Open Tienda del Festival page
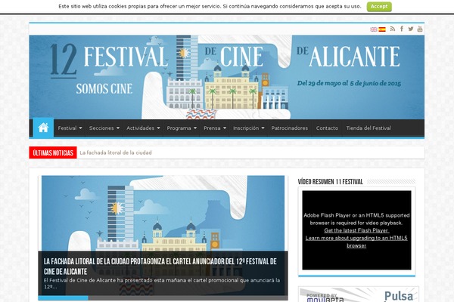Viewport: 454px width, 302px height. (x=368, y=128)
